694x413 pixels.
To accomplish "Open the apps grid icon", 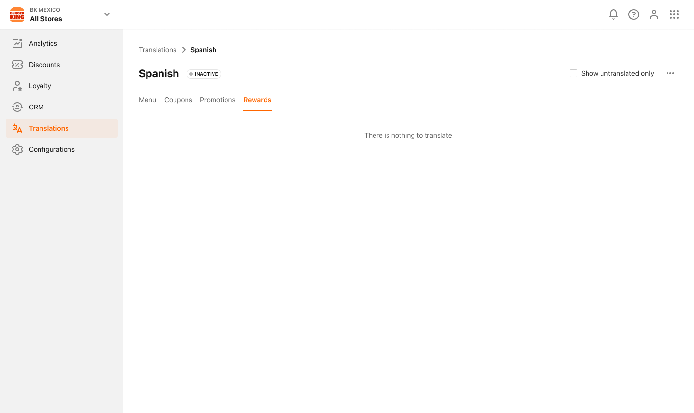I will [x=674, y=14].
